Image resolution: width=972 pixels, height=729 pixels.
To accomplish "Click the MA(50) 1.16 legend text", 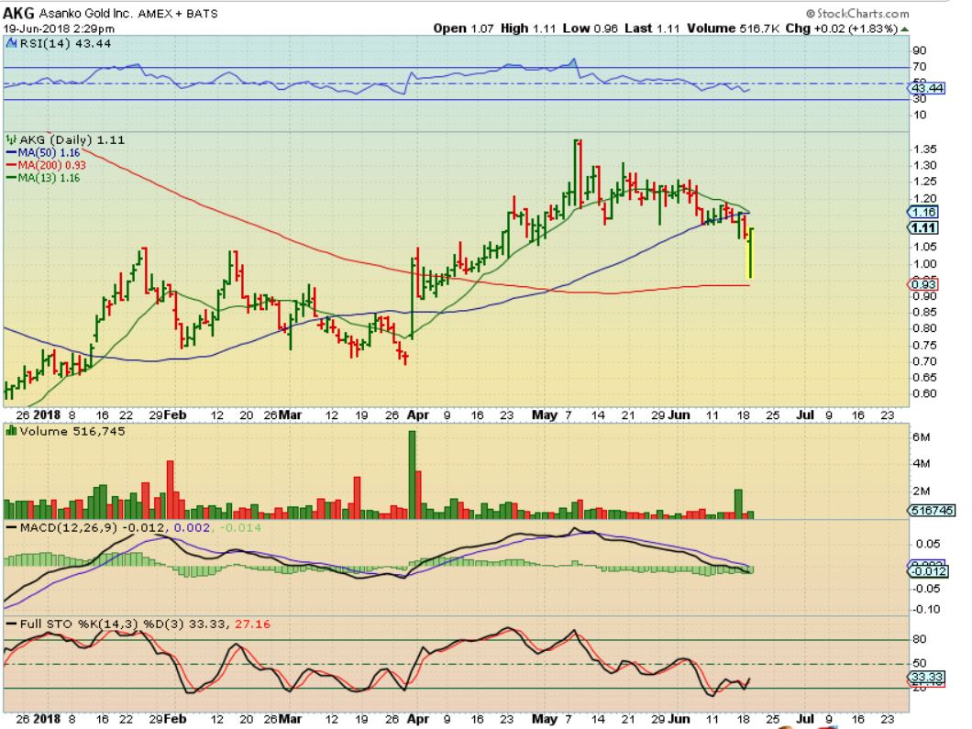I will 49,152.
